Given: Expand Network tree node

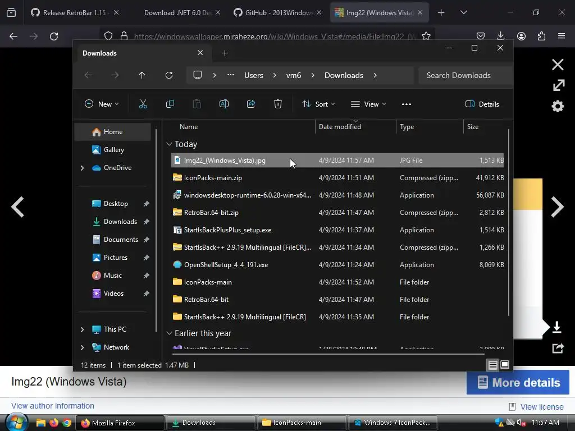Looking at the screenshot, I should pos(82,347).
